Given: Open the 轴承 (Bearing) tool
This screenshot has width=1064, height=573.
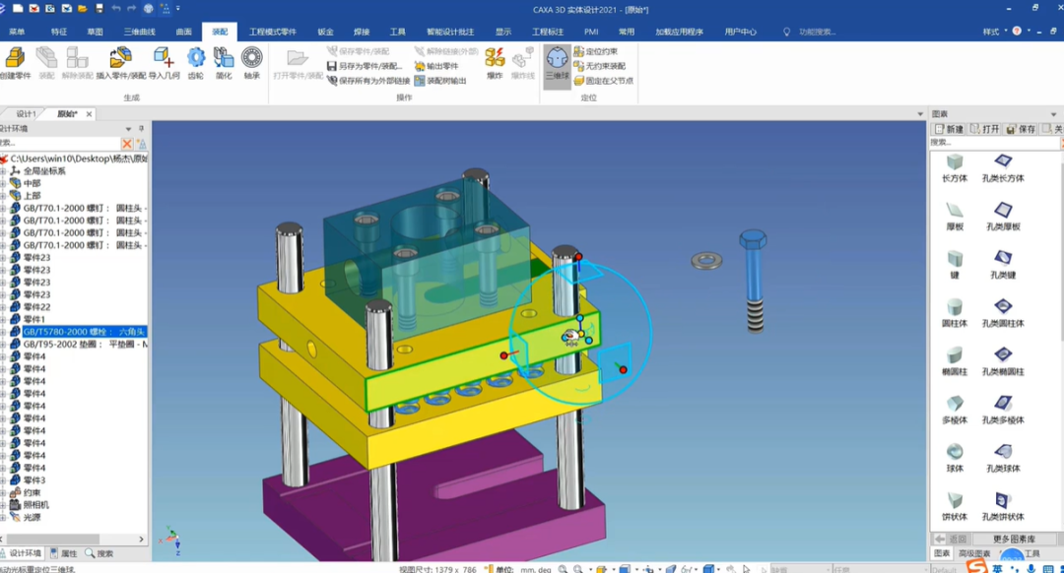Looking at the screenshot, I should point(252,62).
